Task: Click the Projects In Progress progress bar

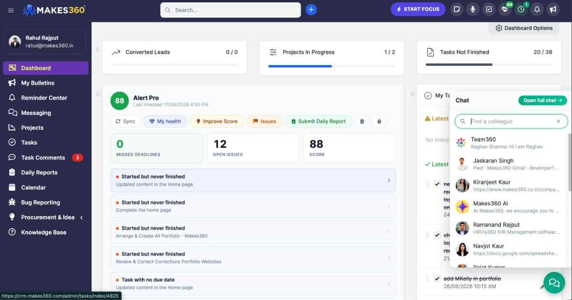Action: click(x=332, y=66)
